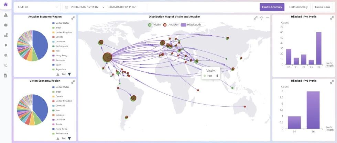Toggle Germany in Attacker Economy legend

(x=58, y=60)
